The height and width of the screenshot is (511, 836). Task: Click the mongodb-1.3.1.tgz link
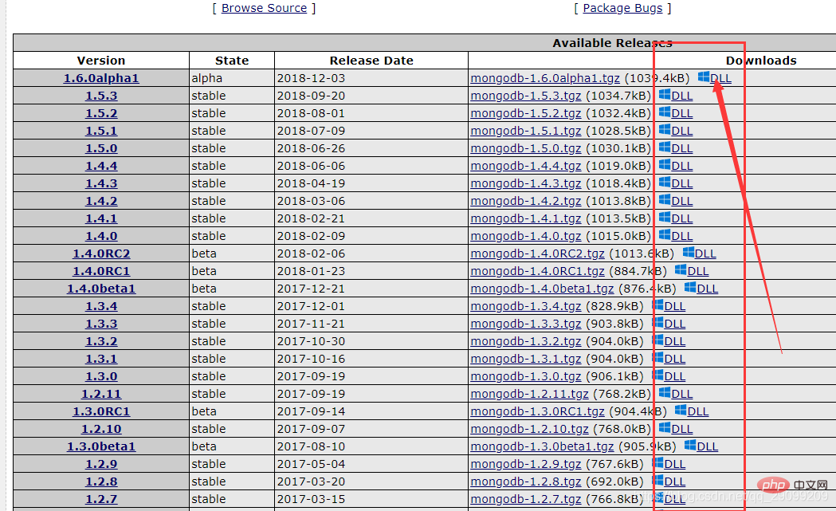526,359
